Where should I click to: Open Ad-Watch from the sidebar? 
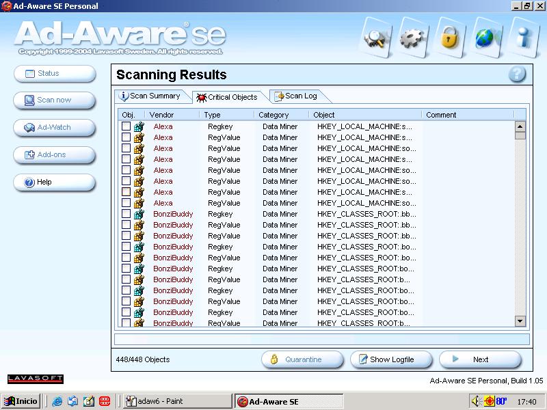tap(55, 128)
